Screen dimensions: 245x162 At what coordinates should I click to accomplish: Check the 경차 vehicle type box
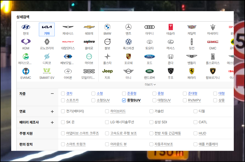63,94
